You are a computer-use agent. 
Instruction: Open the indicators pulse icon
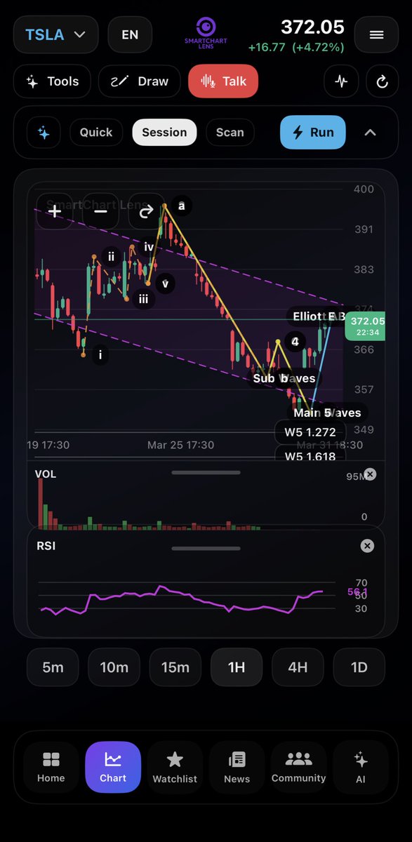click(x=341, y=81)
